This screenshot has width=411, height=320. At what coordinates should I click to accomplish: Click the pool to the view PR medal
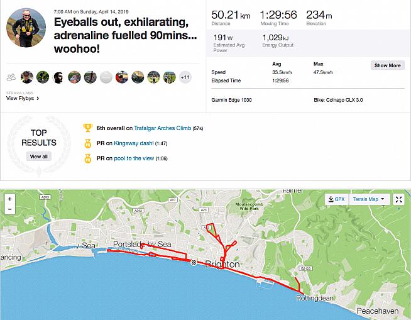coord(88,158)
